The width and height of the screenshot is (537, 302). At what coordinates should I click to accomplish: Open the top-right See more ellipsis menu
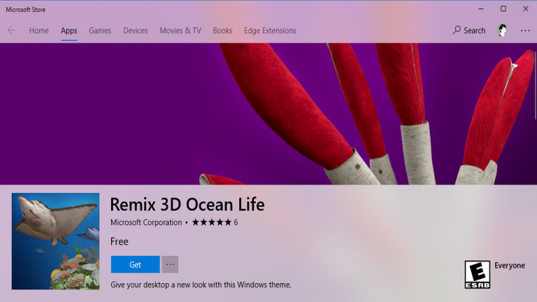click(525, 31)
